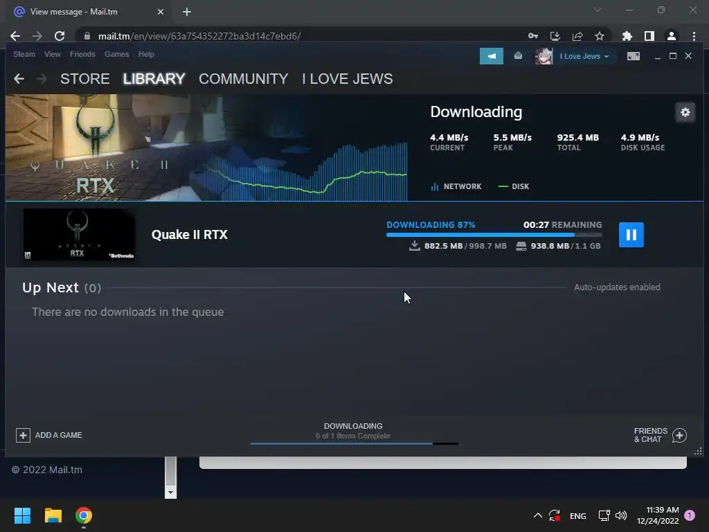
Task: Show hidden system tray icons
Action: point(537,515)
